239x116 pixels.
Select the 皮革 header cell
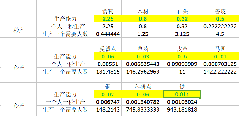coord(182,49)
